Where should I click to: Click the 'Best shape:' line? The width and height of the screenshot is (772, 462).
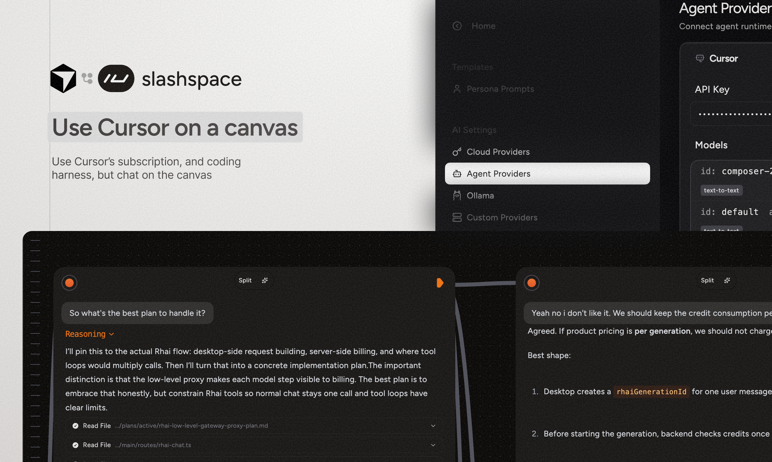[x=549, y=355]
